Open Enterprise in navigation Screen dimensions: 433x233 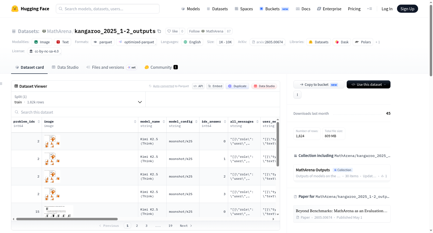[x=329, y=9]
